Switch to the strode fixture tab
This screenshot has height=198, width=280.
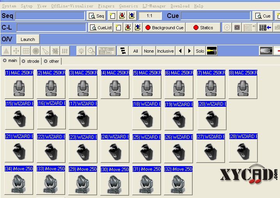pos(30,61)
